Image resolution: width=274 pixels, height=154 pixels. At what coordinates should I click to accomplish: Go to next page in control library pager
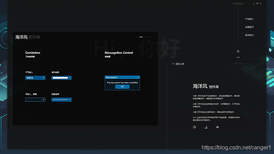pyautogui.click(x=154, y=37)
